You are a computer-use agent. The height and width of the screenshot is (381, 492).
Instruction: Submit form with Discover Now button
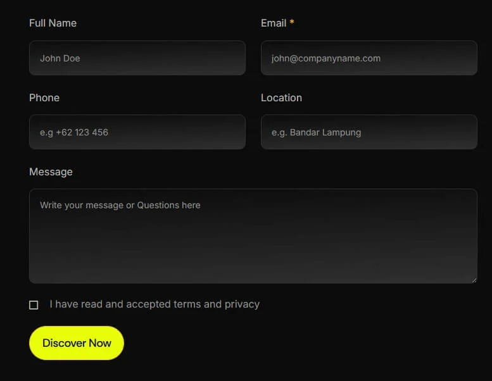[77, 343]
